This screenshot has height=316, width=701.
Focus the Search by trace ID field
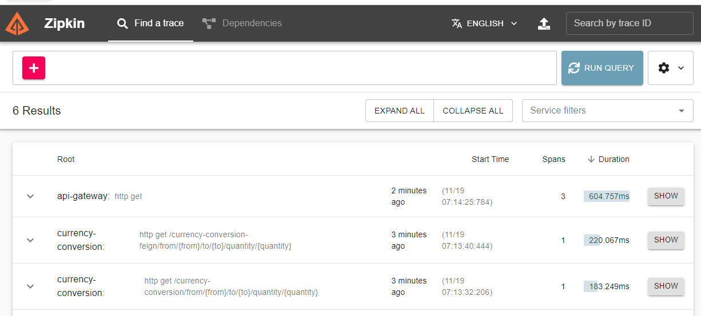click(x=630, y=23)
